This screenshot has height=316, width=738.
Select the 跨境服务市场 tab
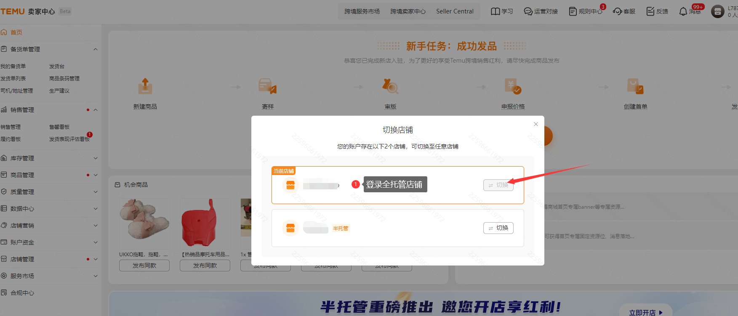pyautogui.click(x=362, y=11)
